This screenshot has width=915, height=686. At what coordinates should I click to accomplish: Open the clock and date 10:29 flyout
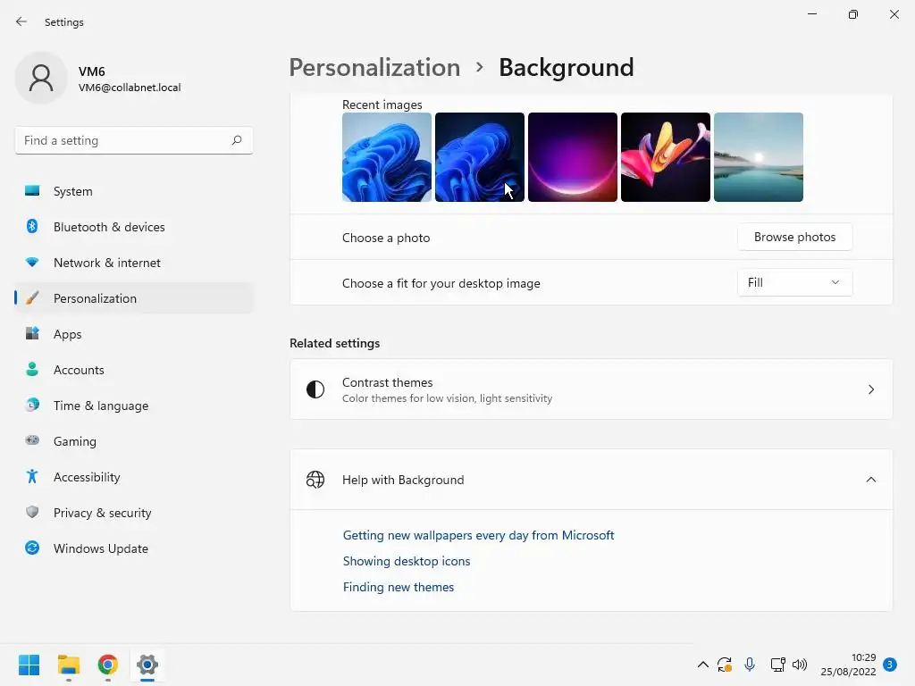click(848, 665)
